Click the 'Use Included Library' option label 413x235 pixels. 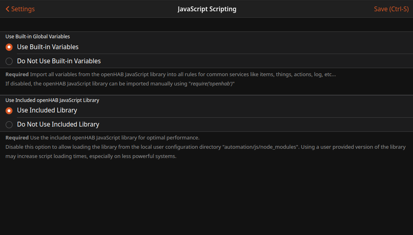[47, 110]
